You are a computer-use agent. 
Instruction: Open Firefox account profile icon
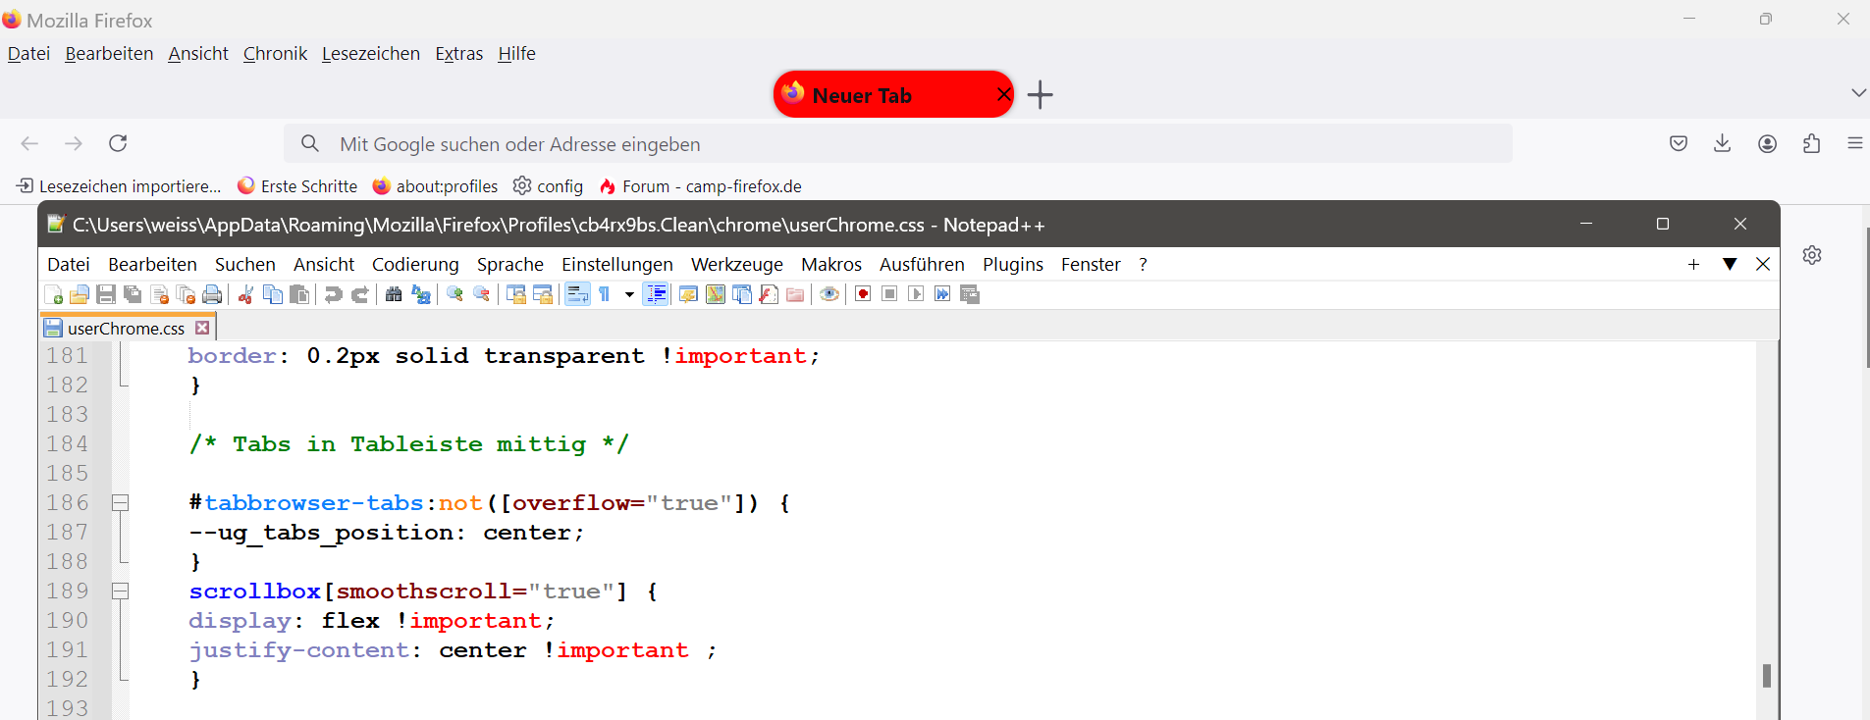click(x=1767, y=143)
